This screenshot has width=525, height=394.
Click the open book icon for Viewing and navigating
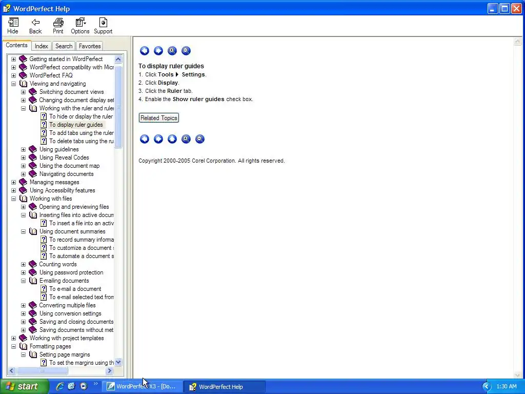23,84
